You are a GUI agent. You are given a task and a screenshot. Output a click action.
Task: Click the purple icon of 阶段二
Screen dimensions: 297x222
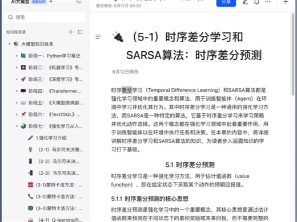23,68
